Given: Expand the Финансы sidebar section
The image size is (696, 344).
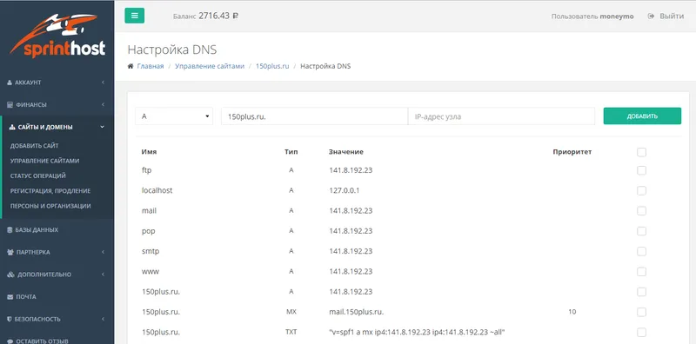Looking at the screenshot, I should 57,104.
